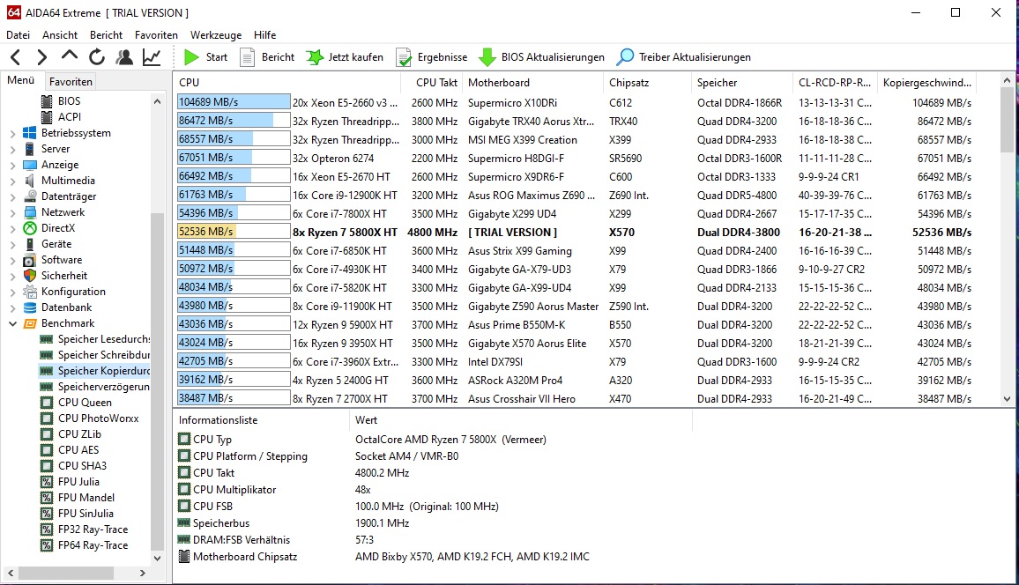Sort by the Motherboard column header
Screen dimensions: 1019x585
[x=533, y=83]
